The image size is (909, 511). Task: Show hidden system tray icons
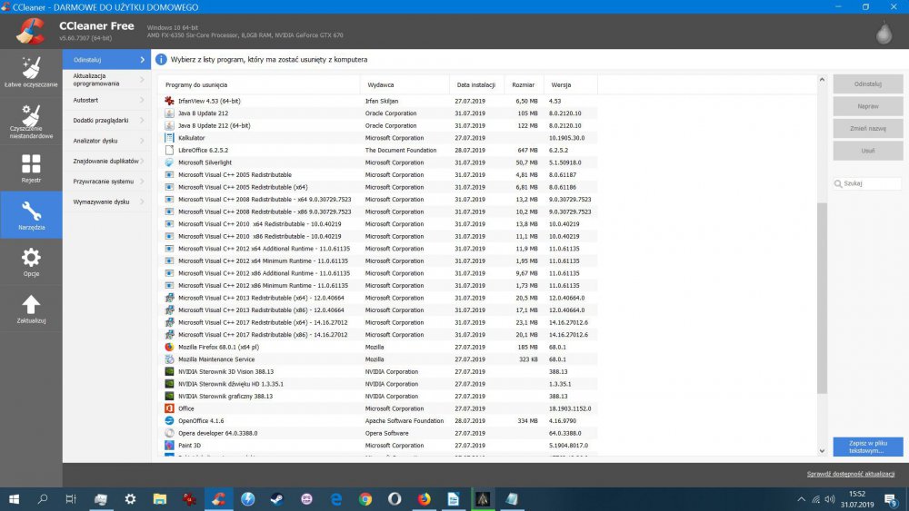[801, 499]
